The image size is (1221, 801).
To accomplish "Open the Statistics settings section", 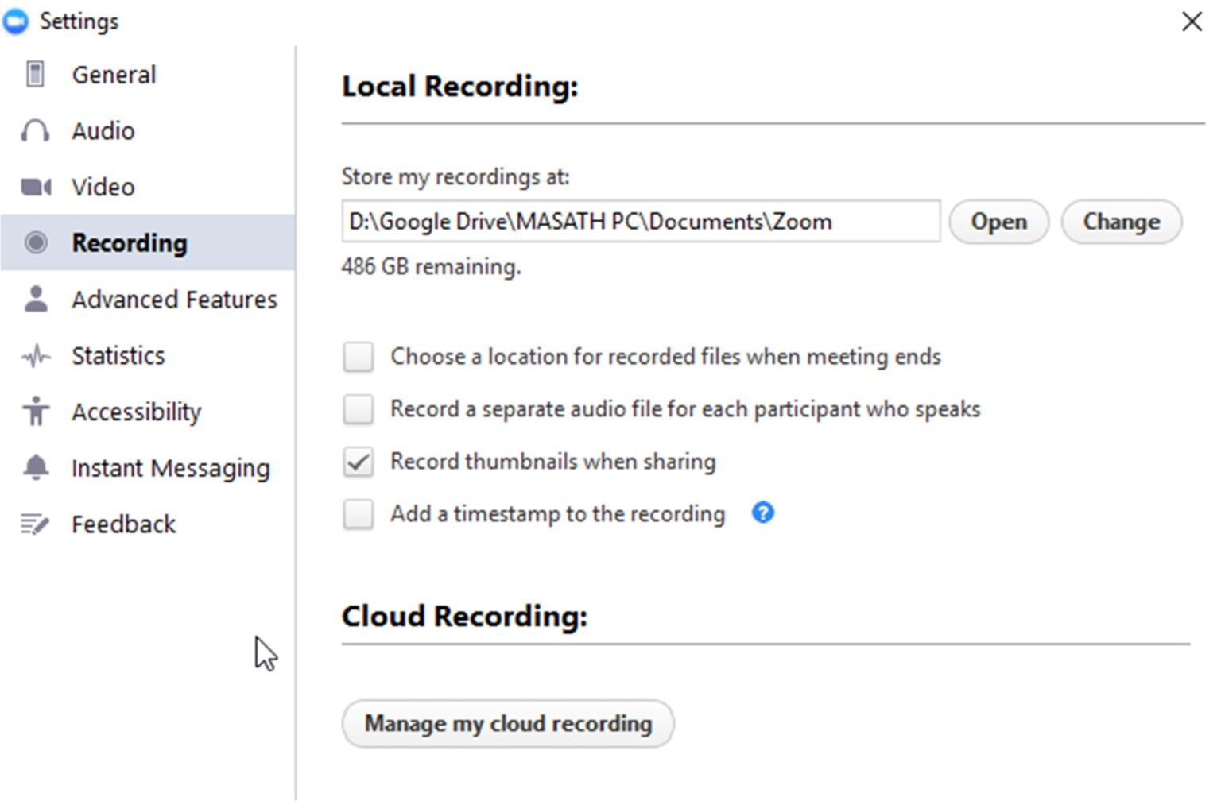I will pos(118,355).
